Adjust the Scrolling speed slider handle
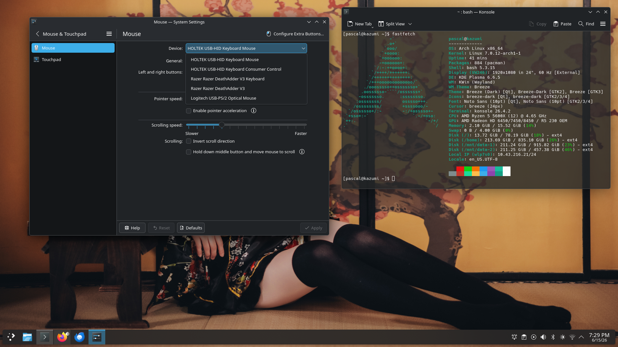 click(222, 125)
